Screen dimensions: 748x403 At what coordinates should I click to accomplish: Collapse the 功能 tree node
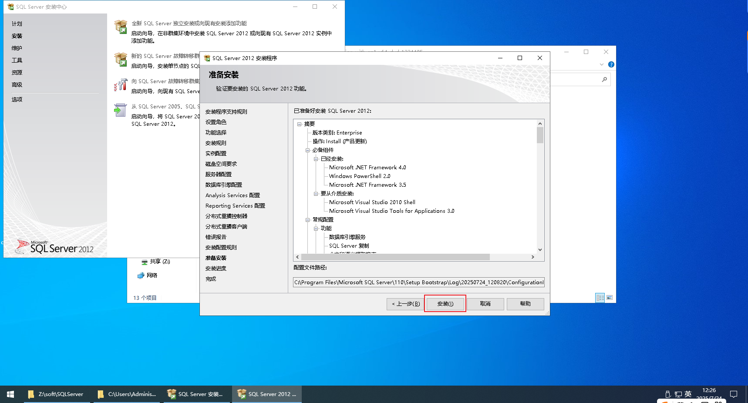pos(316,228)
